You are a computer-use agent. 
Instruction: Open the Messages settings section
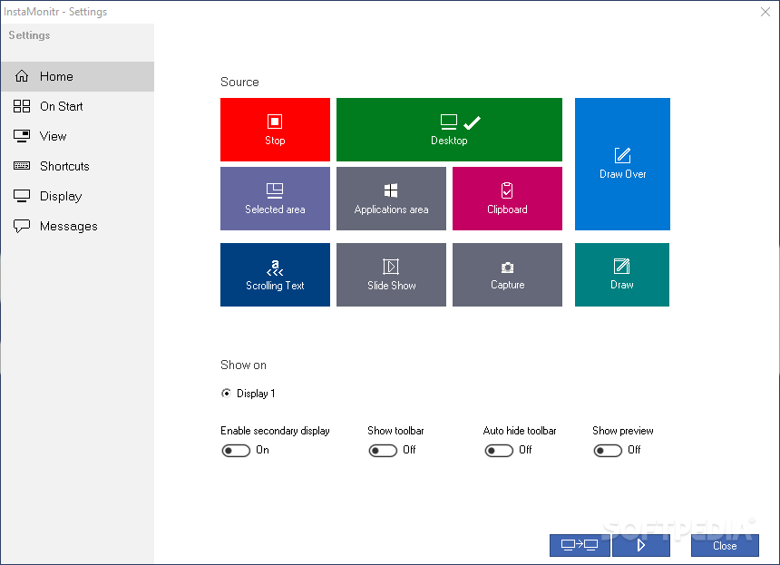point(78,227)
